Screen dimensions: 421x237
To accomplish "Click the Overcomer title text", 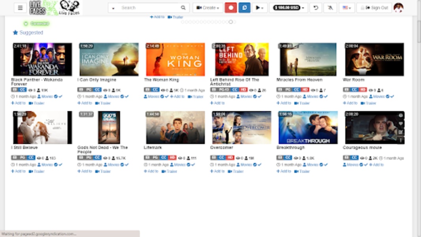I will pos(221,147).
